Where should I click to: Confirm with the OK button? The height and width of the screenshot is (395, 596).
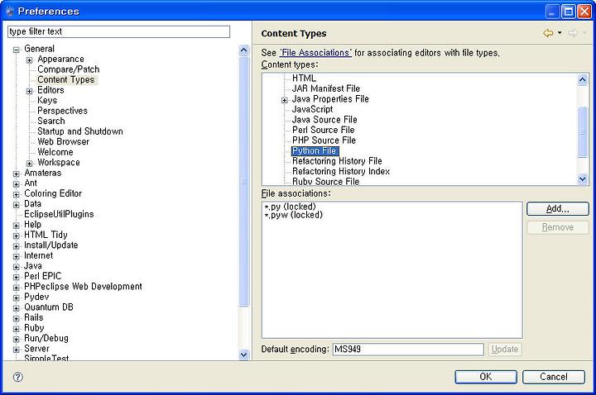point(485,377)
